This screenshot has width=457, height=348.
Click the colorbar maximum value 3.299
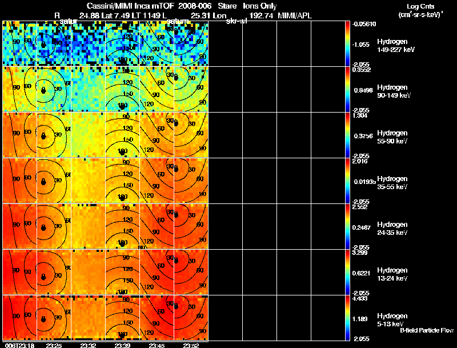360,253
